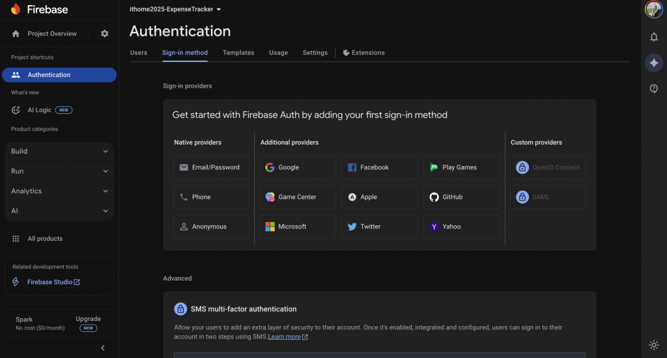Image resolution: width=667 pixels, height=358 pixels.
Task: Choose the GitHub sign-in provider
Action: coord(461,197)
